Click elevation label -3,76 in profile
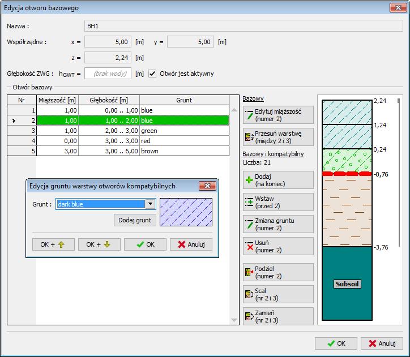This screenshot has height=357, width=410. pos(381,247)
